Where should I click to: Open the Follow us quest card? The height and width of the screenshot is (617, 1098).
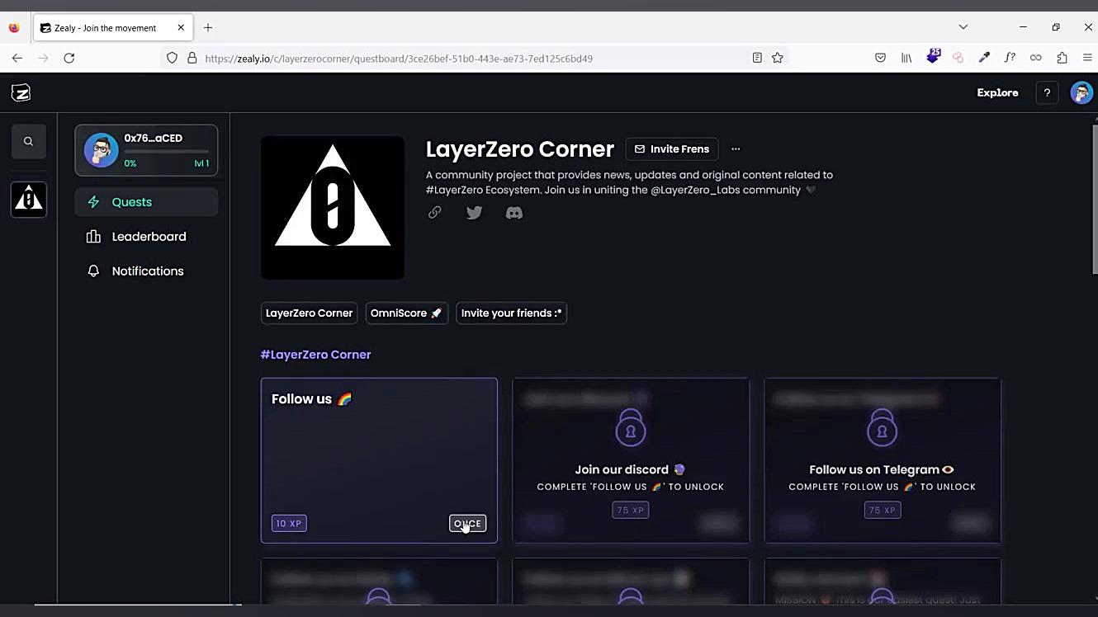[x=379, y=460]
